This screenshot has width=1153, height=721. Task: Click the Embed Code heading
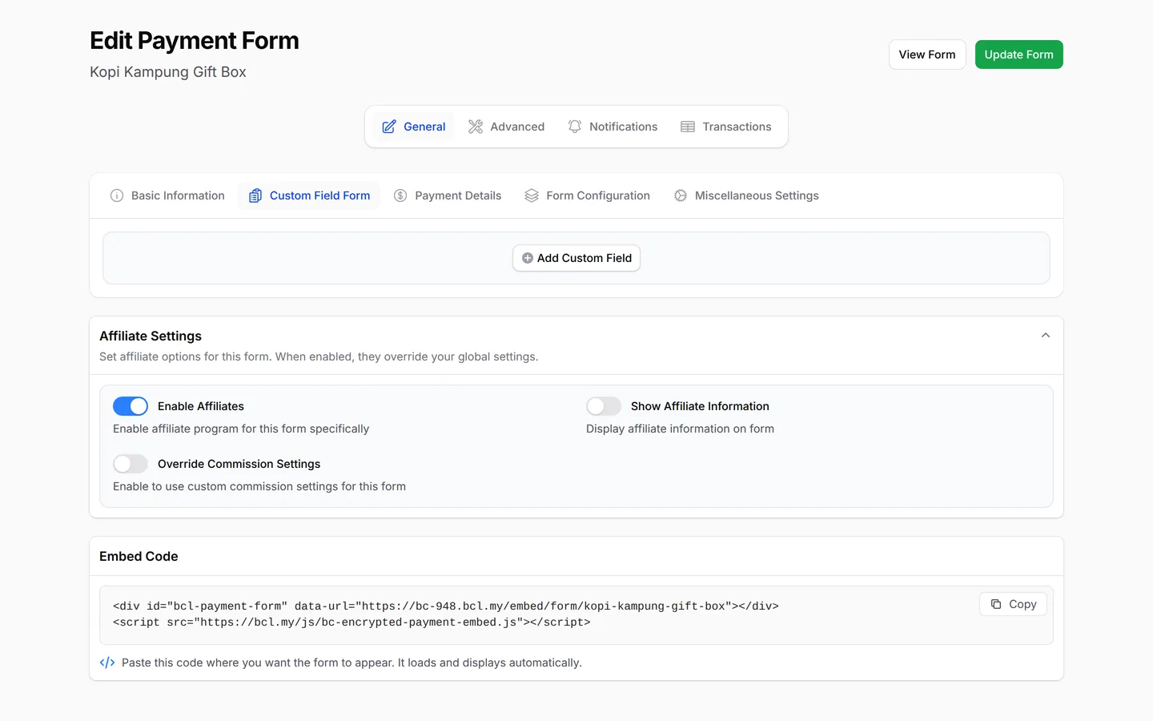pyautogui.click(x=139, y=556)
